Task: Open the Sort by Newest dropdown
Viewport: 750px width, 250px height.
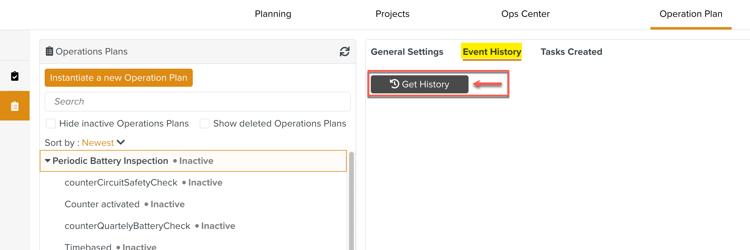Action: click(x=103, y=142)
